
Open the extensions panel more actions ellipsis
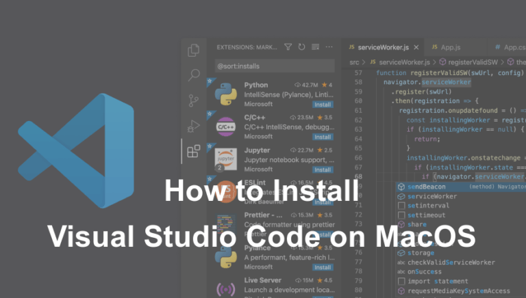point(329,47)
